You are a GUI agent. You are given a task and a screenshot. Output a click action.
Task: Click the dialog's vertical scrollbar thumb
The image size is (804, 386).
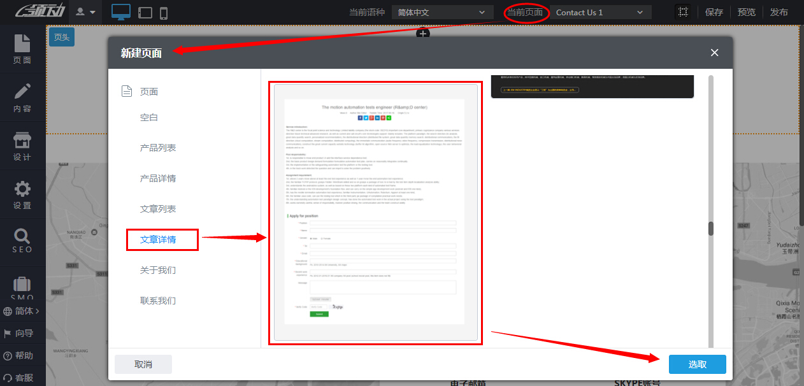pyautogui.click(x=711, y=229)
